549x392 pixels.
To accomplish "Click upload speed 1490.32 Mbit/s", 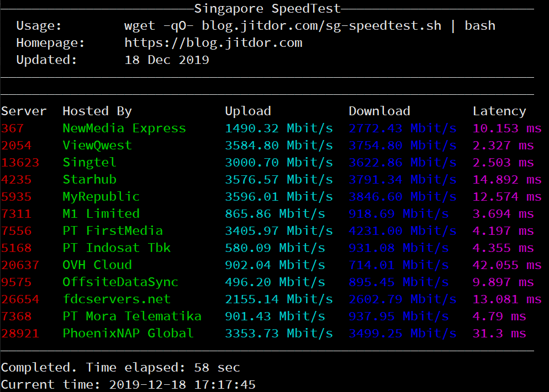I will 279,128.
